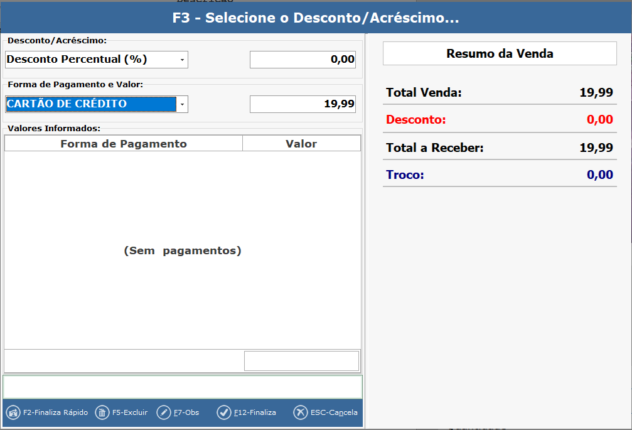Click the blue Troco amount 0,00

point(600,175)
